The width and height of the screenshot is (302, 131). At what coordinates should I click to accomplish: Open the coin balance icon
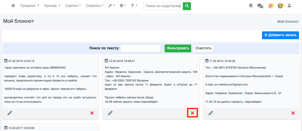(280, 6)
